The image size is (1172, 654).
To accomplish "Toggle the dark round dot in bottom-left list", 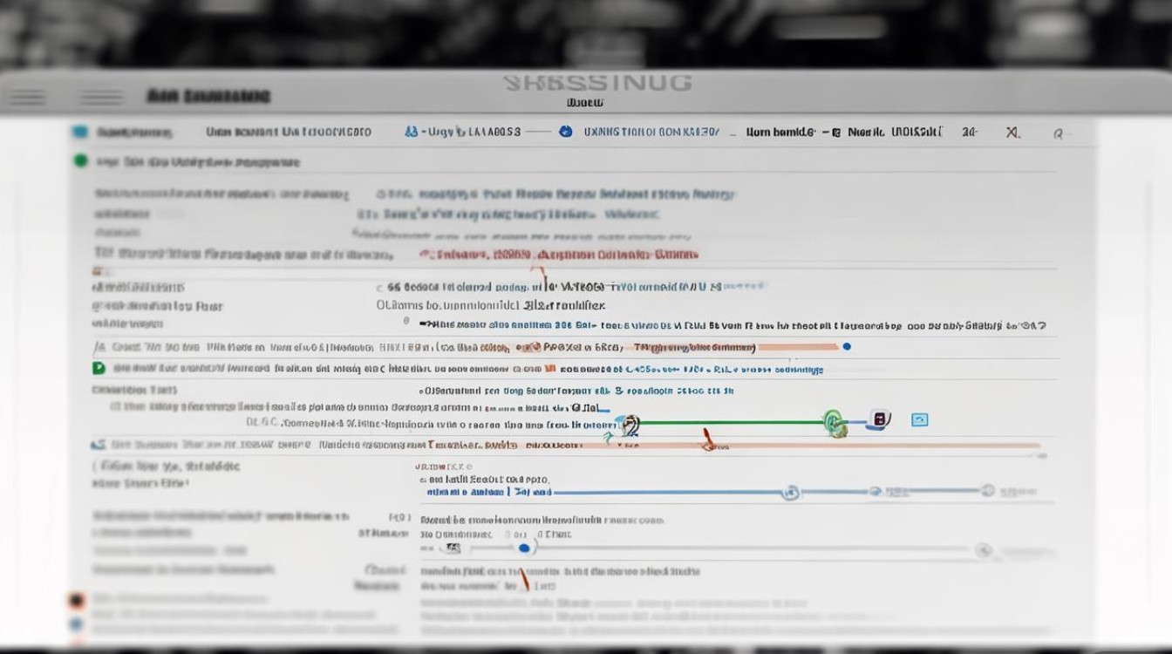I will pyautogui.click(x=76, y=600).
